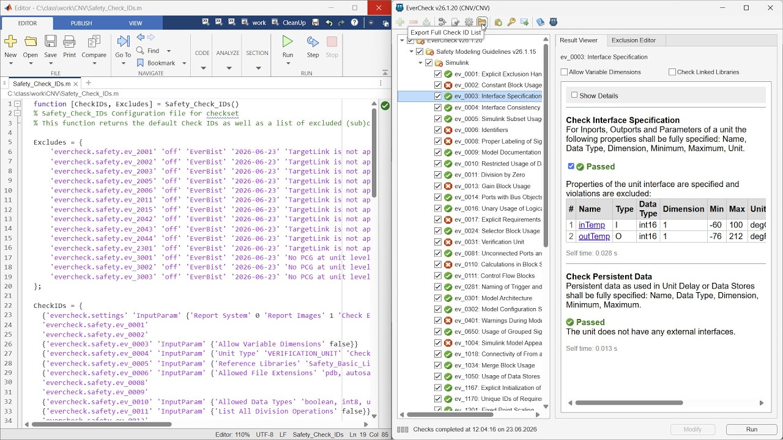783x440 pixels.
Task: Open the blue help book icon in EverCheck
Action: point(540,23)
